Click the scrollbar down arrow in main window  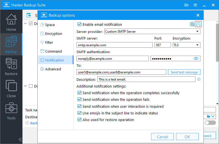click(217, 104)
